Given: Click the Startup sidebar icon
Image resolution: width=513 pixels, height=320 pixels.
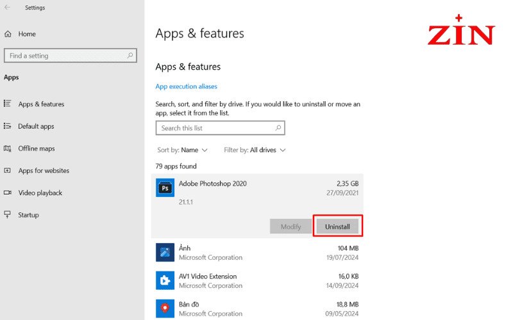Looking at the screenshot, I should pyautogui.click(x=7, y=214).
